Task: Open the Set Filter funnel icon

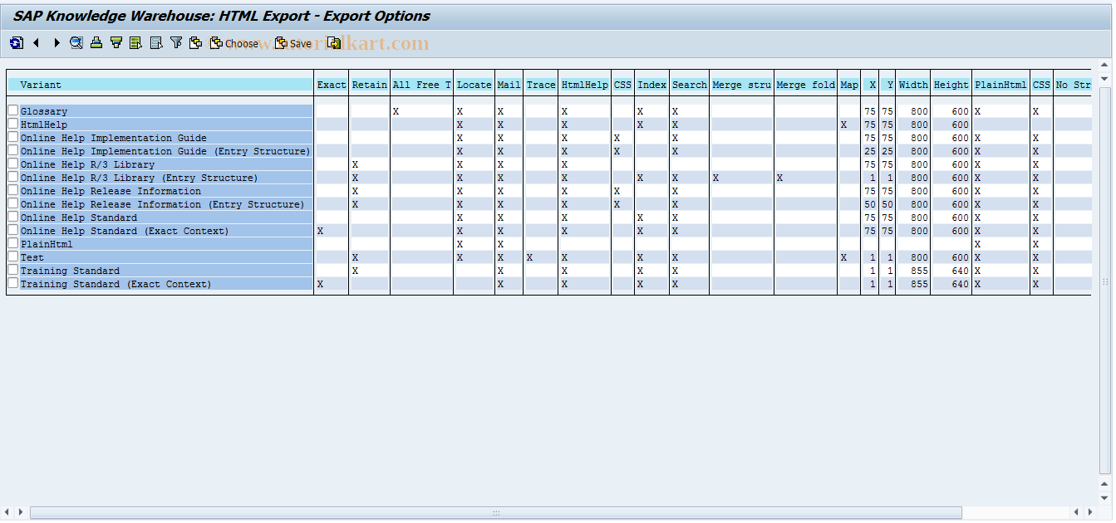Action: (x=175, y=43)
